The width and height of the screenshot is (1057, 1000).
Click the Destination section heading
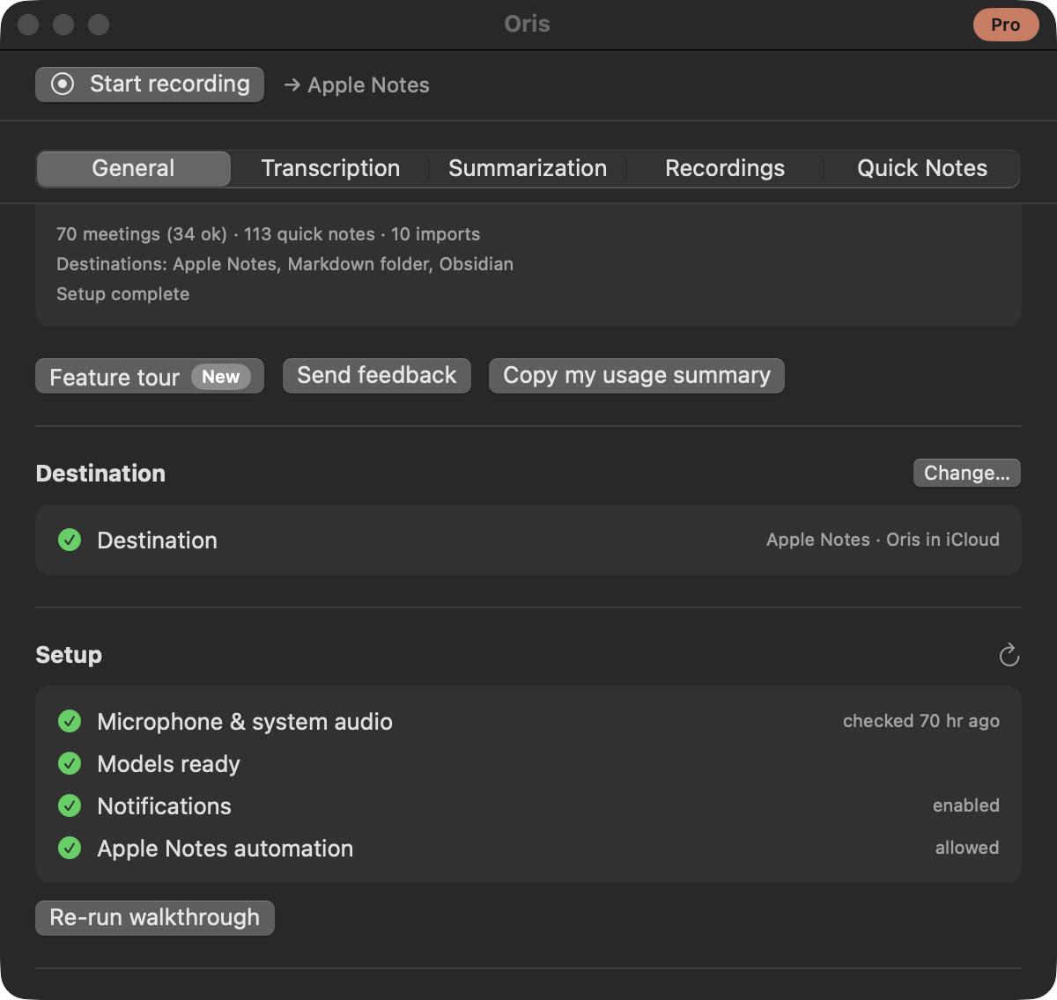click(100, 474)
